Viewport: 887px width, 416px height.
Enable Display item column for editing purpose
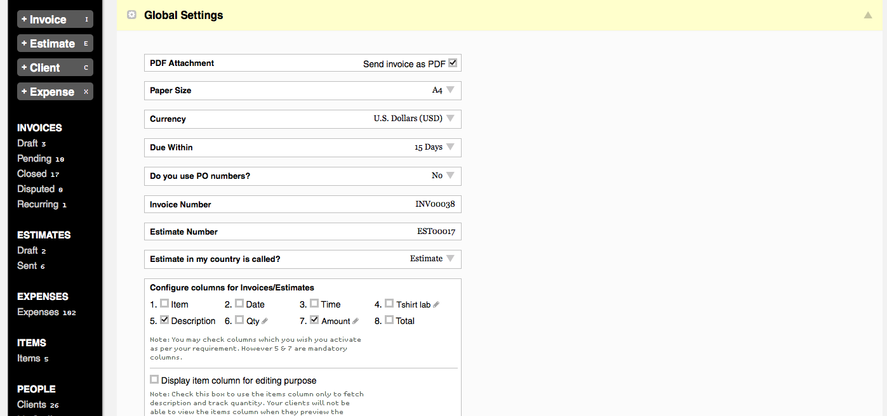(154, 380)
